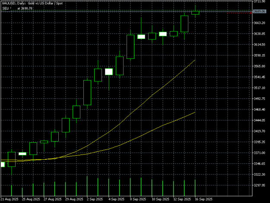
Task: Click the 16 Sep 2025 date label
Action: pyautogui.click(x=203, y=199)
